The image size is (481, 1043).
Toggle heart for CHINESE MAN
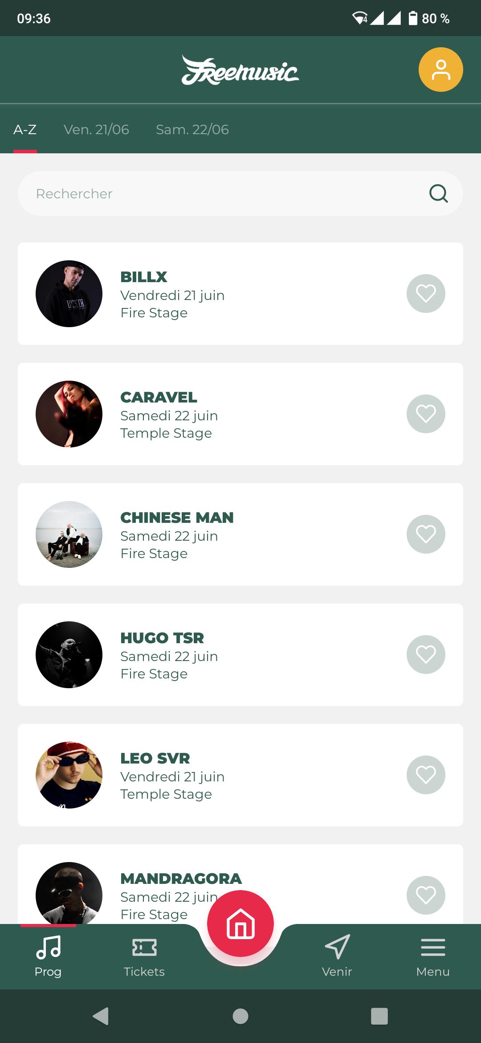(426, 534)
